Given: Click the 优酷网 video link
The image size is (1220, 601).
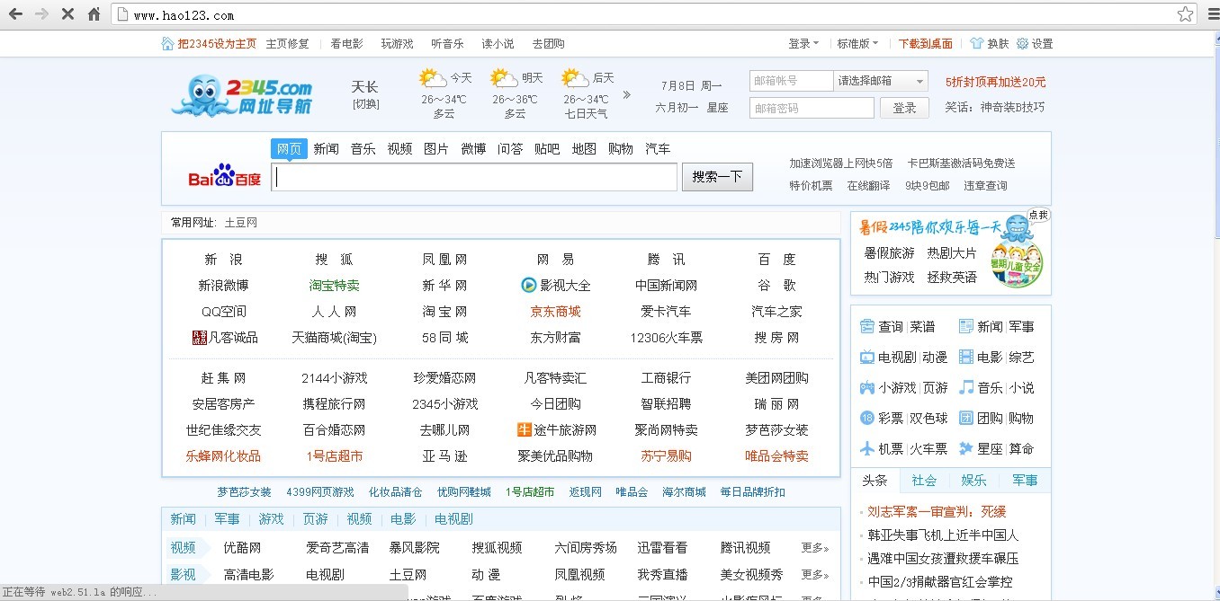Looking at the screenshot, I should 242,547.
